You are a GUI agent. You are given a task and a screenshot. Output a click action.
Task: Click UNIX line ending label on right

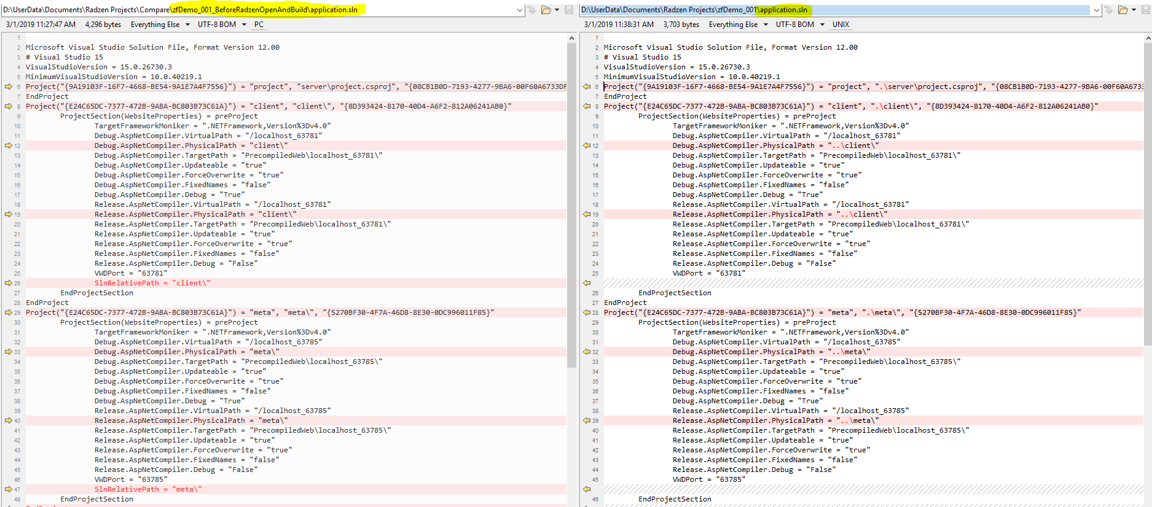(840, 25)
